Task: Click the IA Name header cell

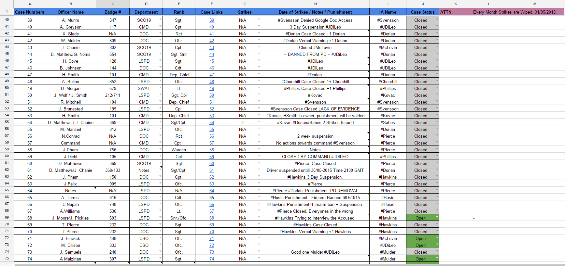Action: pyautogui.click(x=388, y=12)
